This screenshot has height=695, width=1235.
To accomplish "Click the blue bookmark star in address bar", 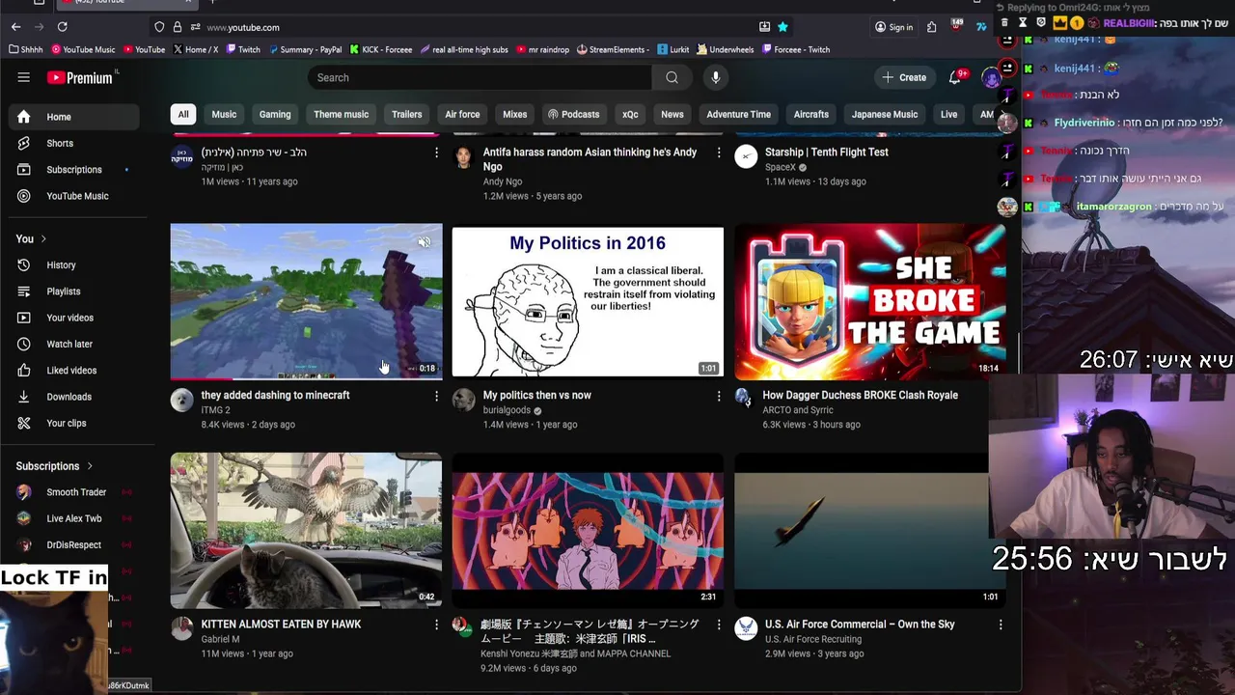I will point(782,27).
